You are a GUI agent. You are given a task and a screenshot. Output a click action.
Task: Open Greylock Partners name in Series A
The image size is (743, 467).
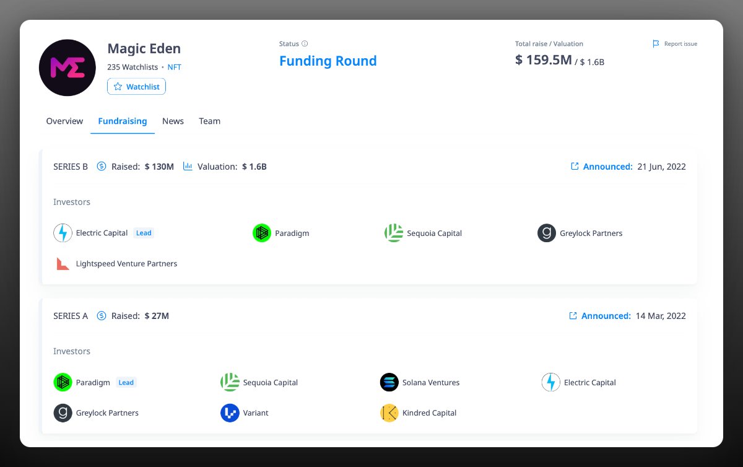coord(107,413)
